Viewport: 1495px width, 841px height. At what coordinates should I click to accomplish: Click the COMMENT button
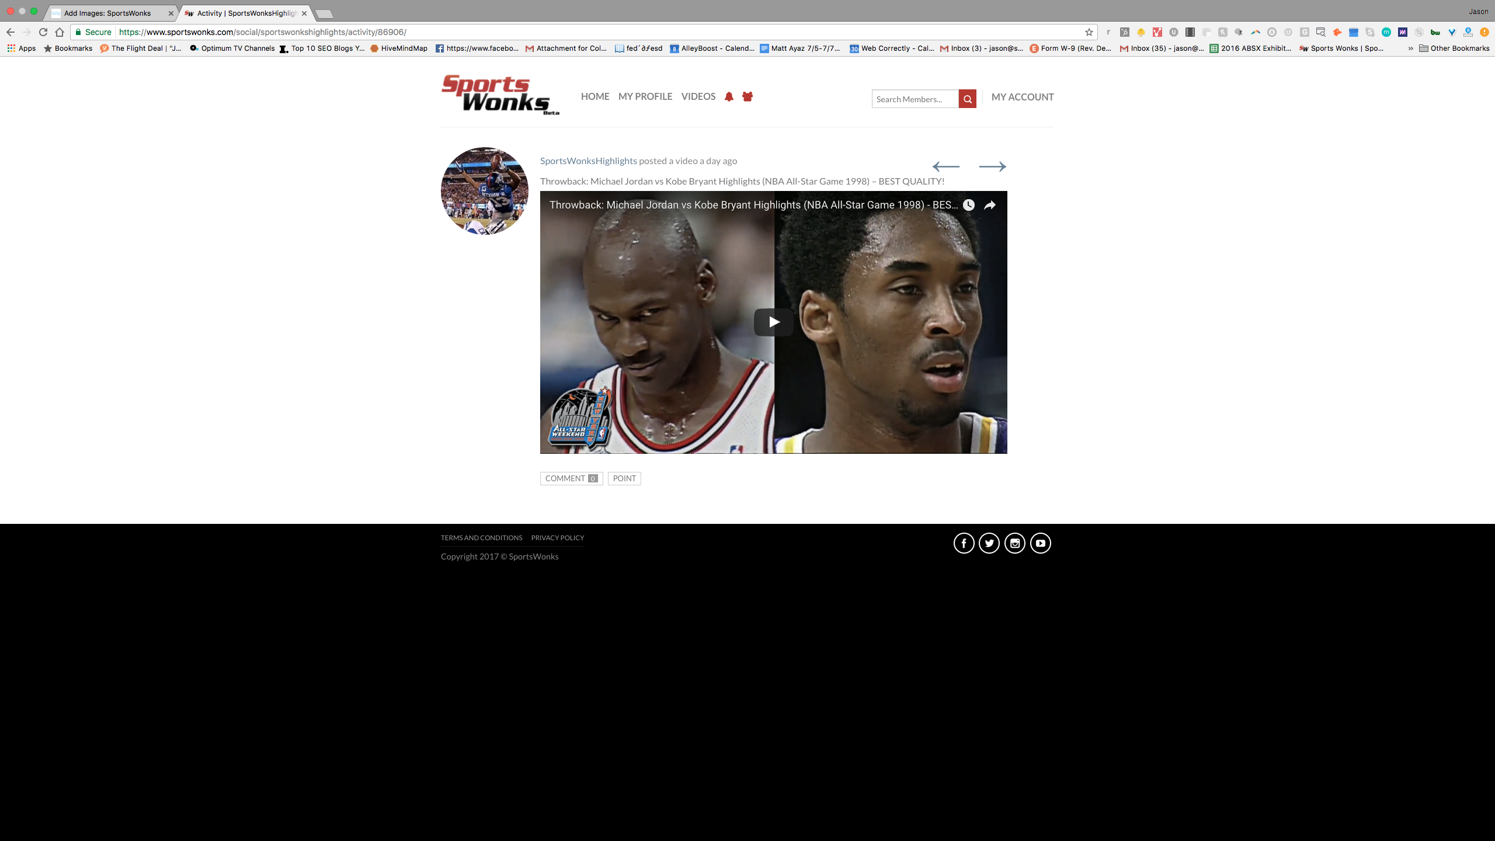click(x=571, y=479)
